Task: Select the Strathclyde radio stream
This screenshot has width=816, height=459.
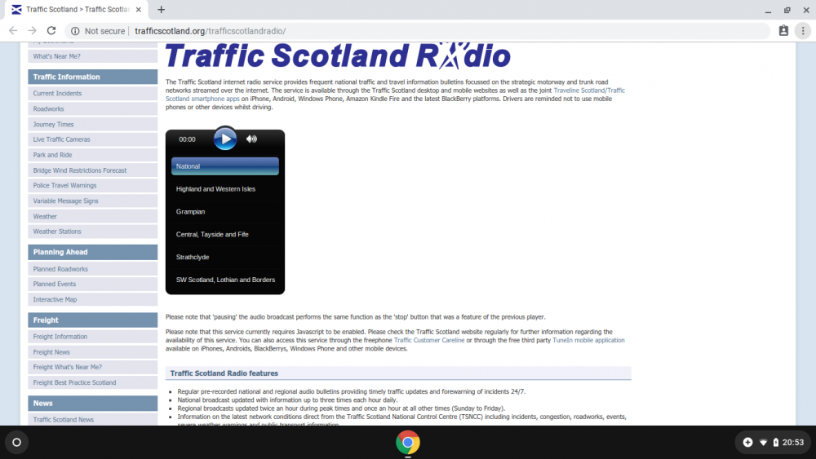Action: coord(225,258)
